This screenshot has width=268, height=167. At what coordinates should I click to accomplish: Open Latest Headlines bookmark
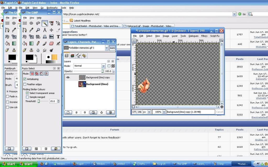[x=80, y=21]
